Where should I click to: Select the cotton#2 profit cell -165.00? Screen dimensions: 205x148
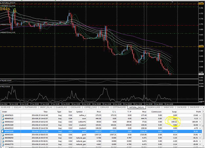tap(195, 122)
